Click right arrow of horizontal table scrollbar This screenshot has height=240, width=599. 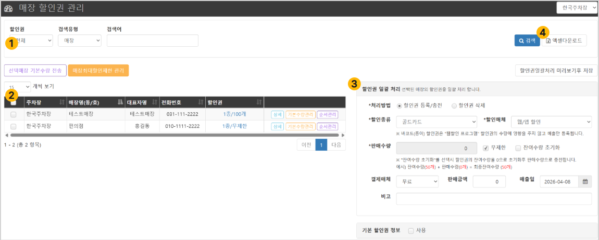(x=343, y=135)
